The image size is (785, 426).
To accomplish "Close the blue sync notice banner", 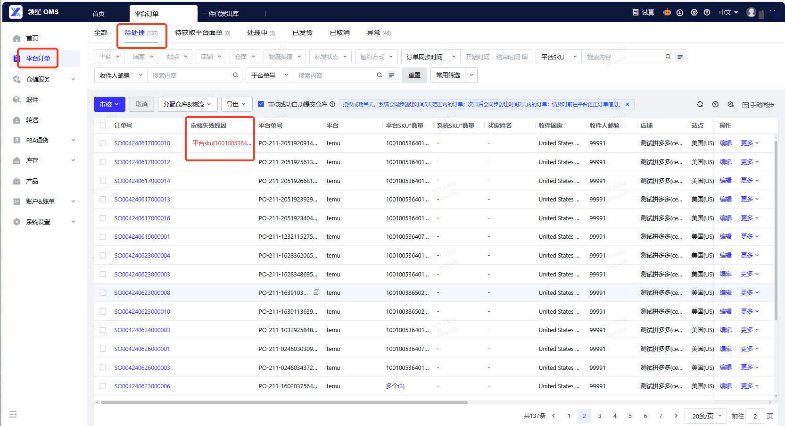I will click(628, 104).
